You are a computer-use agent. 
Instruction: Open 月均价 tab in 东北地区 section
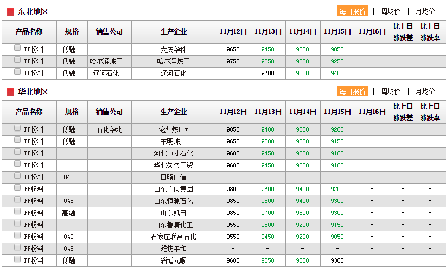tap(425, 11)
